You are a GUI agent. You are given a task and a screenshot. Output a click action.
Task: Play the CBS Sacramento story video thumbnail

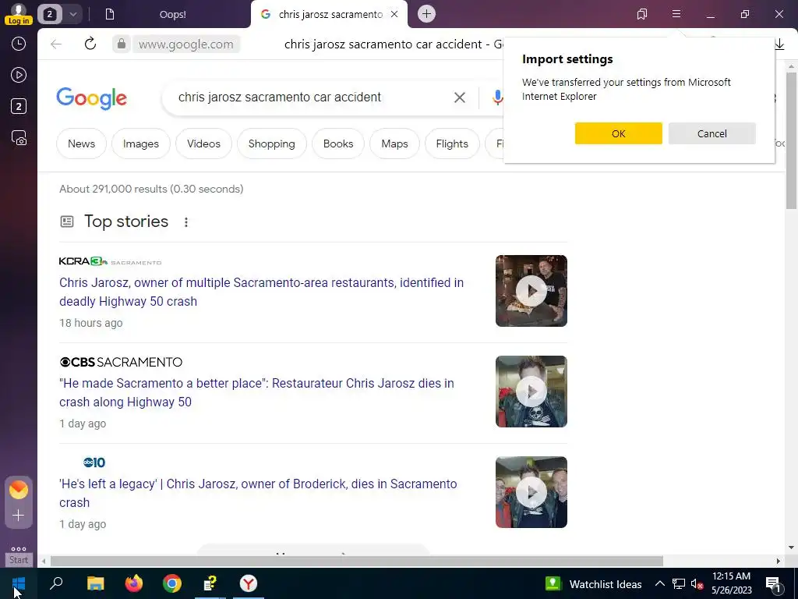pos(531,392)
